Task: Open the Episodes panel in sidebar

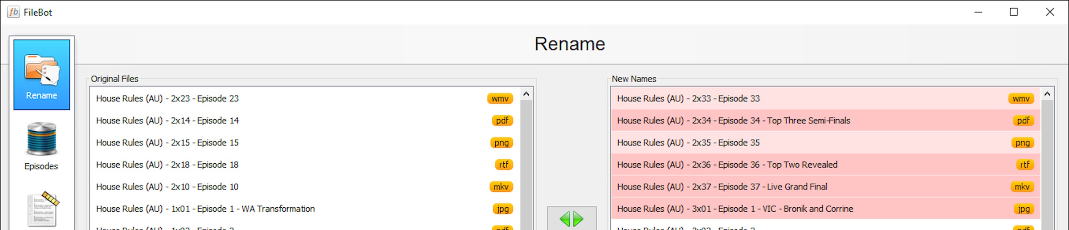Action: pyautogui.click(x=41, y=146)
